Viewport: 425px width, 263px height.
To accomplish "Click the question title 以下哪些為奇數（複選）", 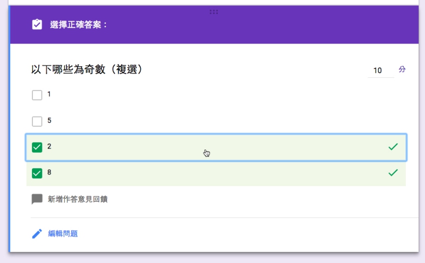I will tap(87, 69).
